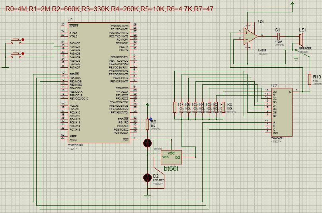The width and height of the screenshot is (322, 213).
Task: Select the 74HC4051 U2 multiplexer body
Action: point(282,112)
